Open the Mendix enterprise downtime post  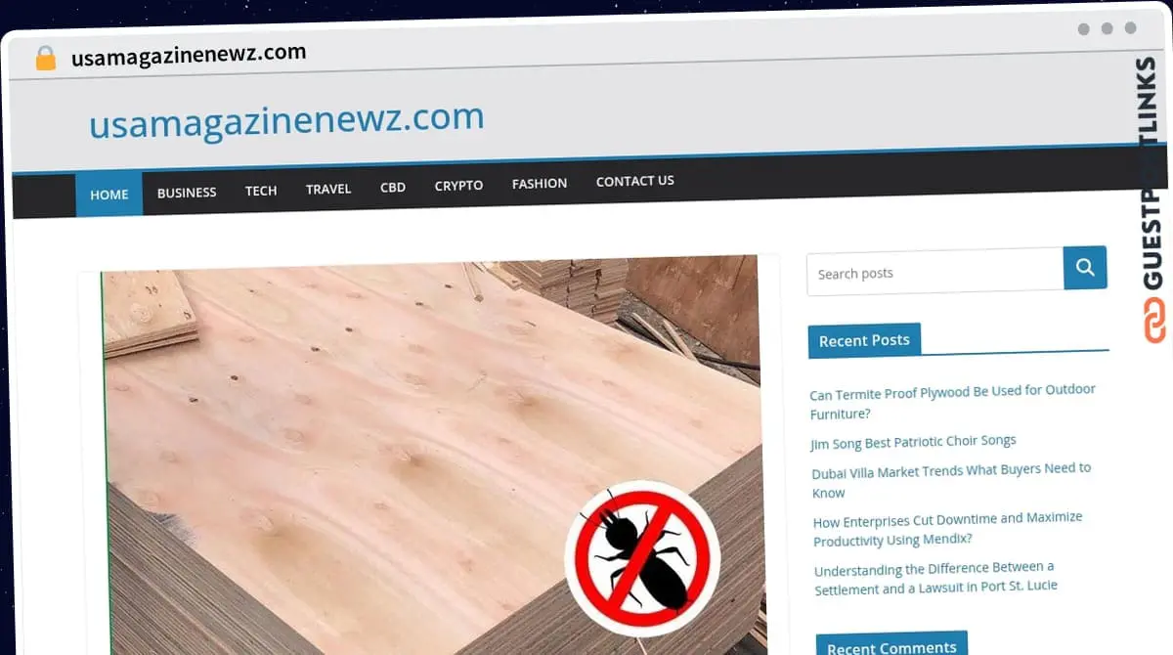pyautogui.click(x=947, y=529)
